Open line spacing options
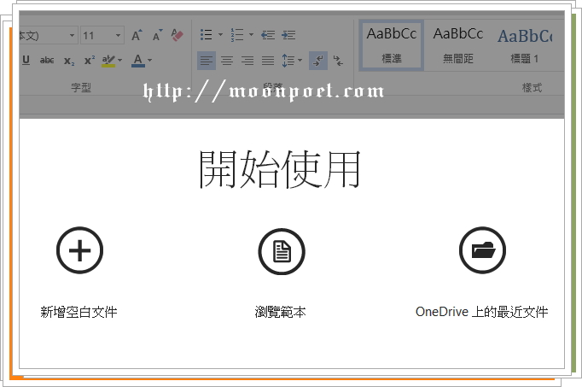This screenshot has width=582, height=387. [288, 60]
